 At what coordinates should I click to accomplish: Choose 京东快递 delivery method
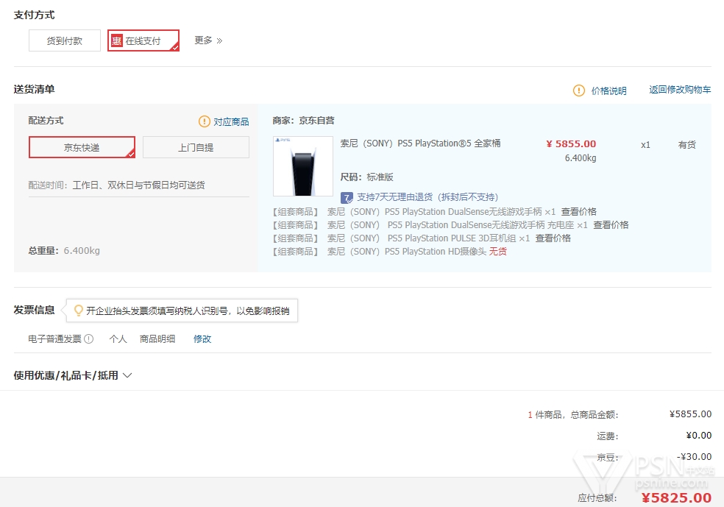tap(82, 147)
